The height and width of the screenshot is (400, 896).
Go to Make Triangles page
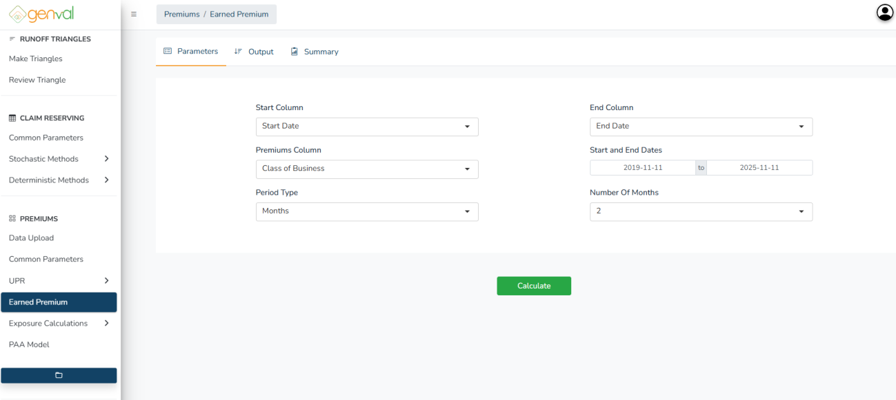point(36,59)
